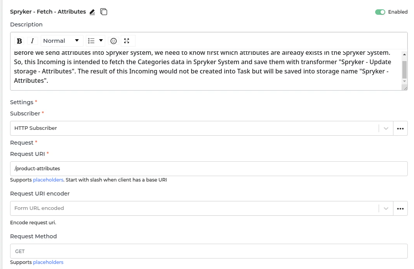Focus the Request Method GET field
414x269 pixels.
209,251
